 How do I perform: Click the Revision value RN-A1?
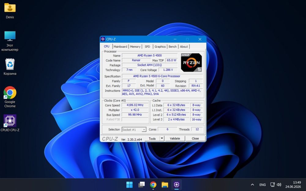click(x=196, y=86)
